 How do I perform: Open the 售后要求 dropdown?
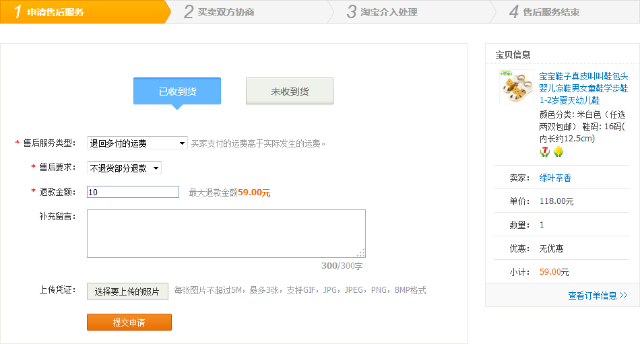coord(124,168)
